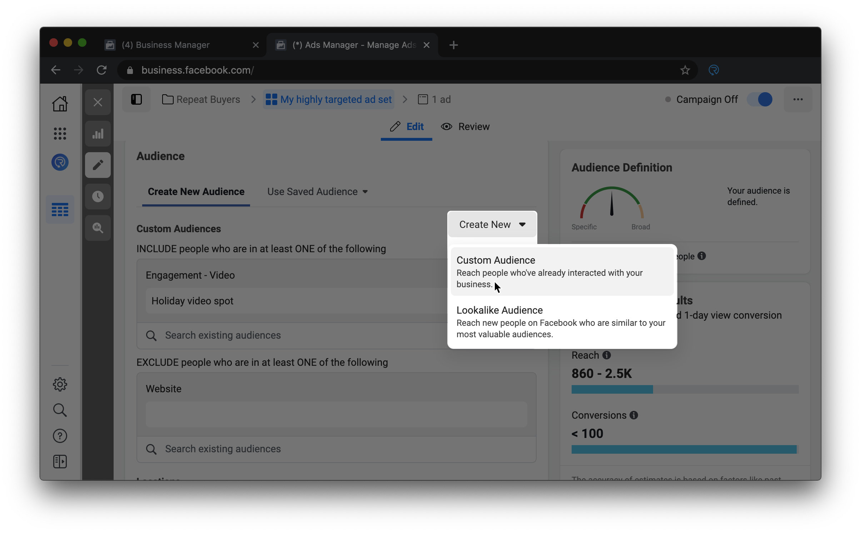The image size is (861, 533).
Task: Open a new browser tab
Action: point(454,45)
